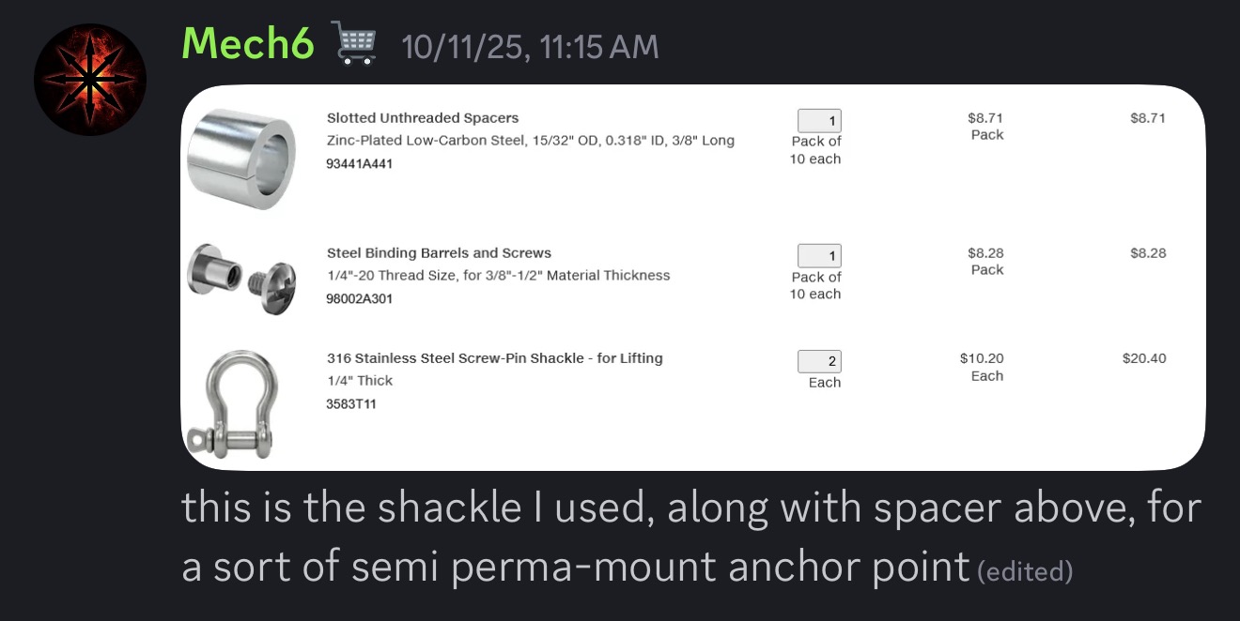The width and height of the screenshot is (1240, 621).
Task: Click the shopping cart icon beside Mech6
Action: click(354, 44)
